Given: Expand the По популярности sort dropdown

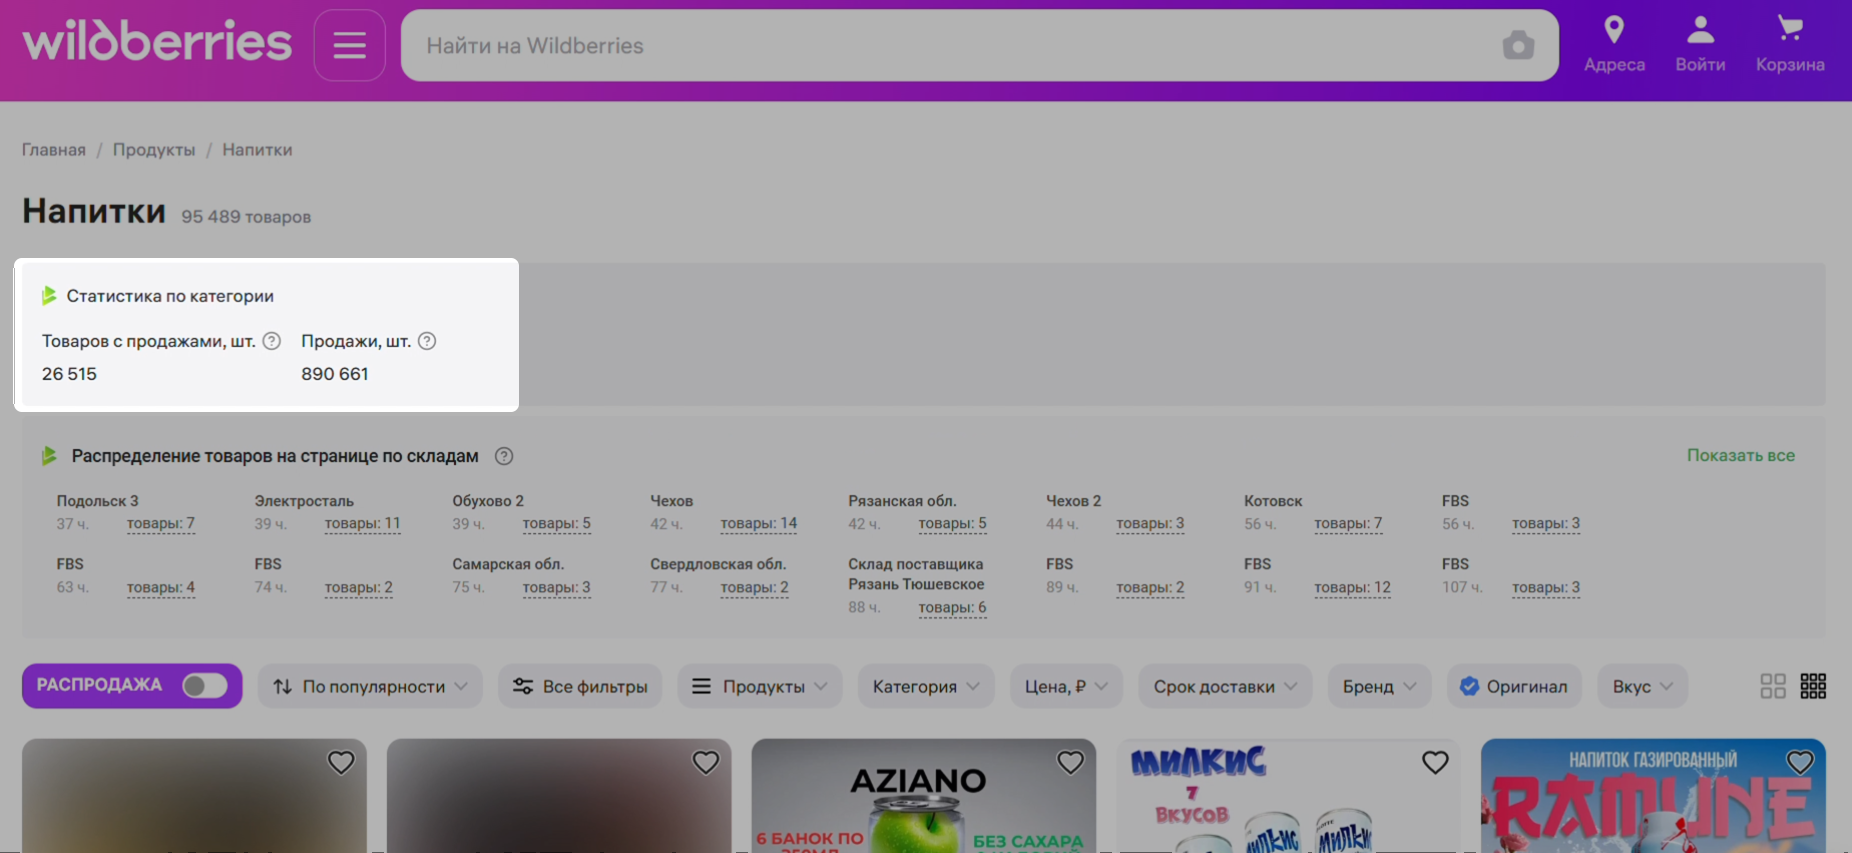Looking at the screenshot, I should (369, 686).
